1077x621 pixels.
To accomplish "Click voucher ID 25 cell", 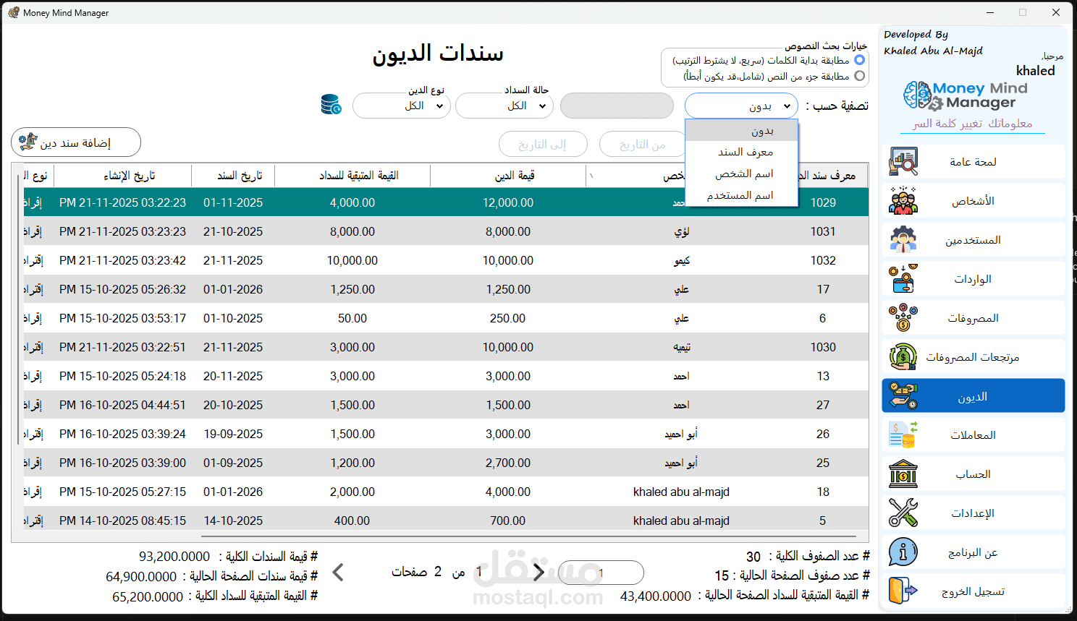I will 823,463.
